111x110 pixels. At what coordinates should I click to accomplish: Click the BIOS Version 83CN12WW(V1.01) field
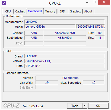pyautogui.click(x=65, y=61)
